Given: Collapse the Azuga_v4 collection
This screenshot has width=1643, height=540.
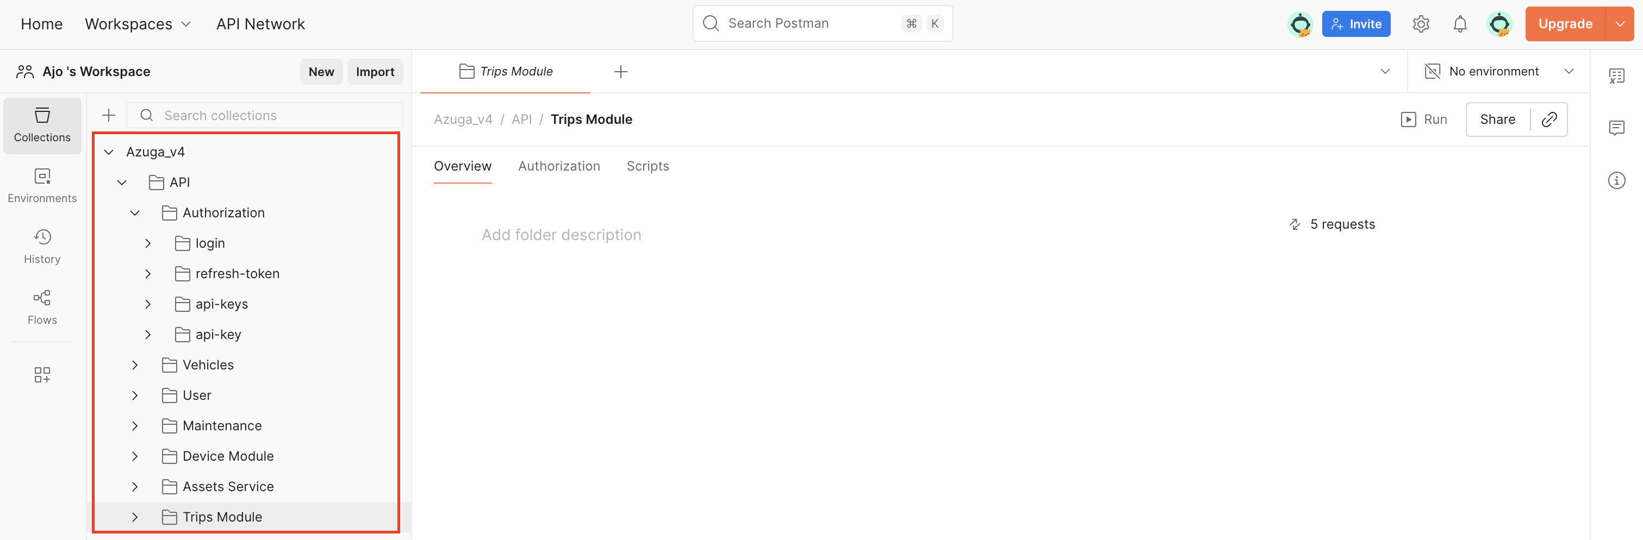Looking at the screenshot, I should click(x=109, y=152).
